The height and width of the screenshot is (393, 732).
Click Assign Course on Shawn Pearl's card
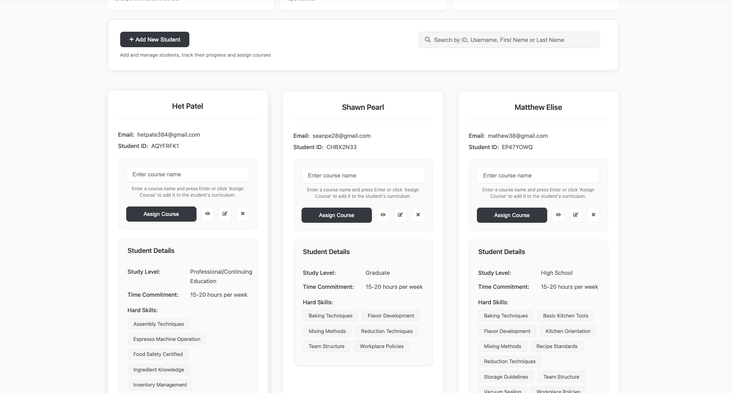click(x=337, y=215)
